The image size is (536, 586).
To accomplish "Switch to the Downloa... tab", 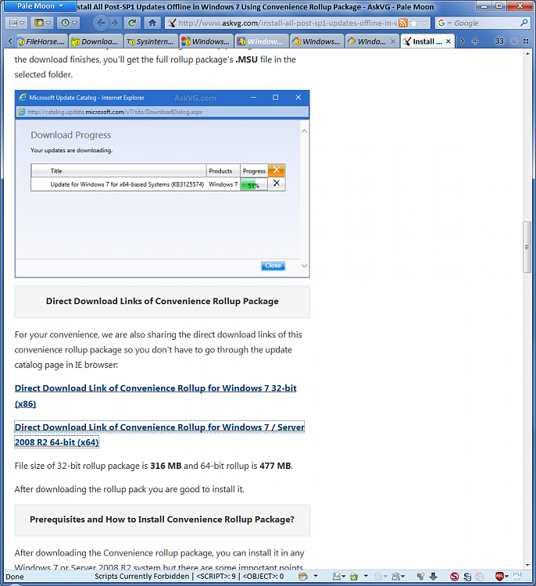I will point(97,41).
